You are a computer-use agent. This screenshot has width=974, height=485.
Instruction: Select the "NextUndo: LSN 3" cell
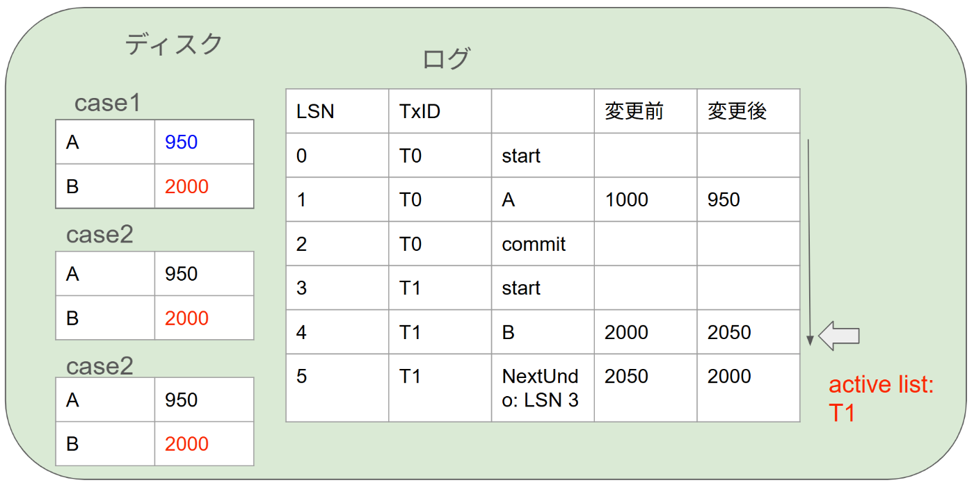click(541, 388)
